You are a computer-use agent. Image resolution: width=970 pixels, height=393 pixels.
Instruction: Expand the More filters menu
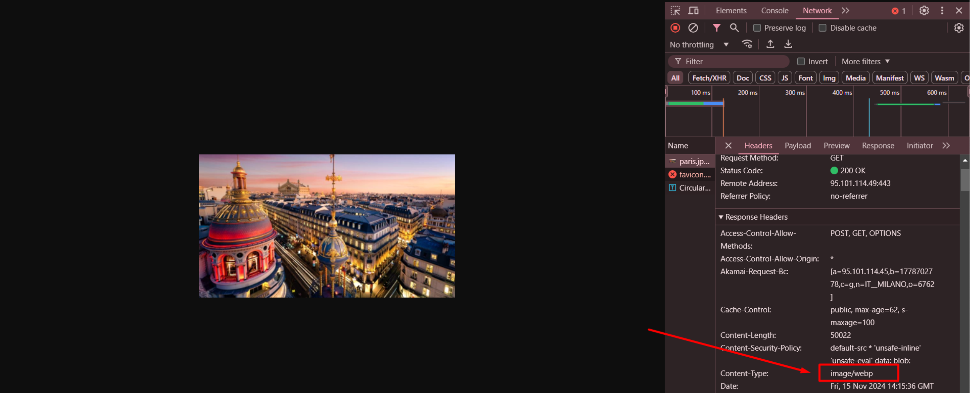click(864, 61)
